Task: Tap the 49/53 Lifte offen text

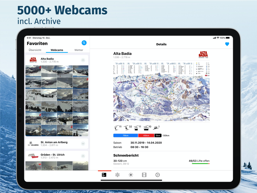Action: pos(199,161)
